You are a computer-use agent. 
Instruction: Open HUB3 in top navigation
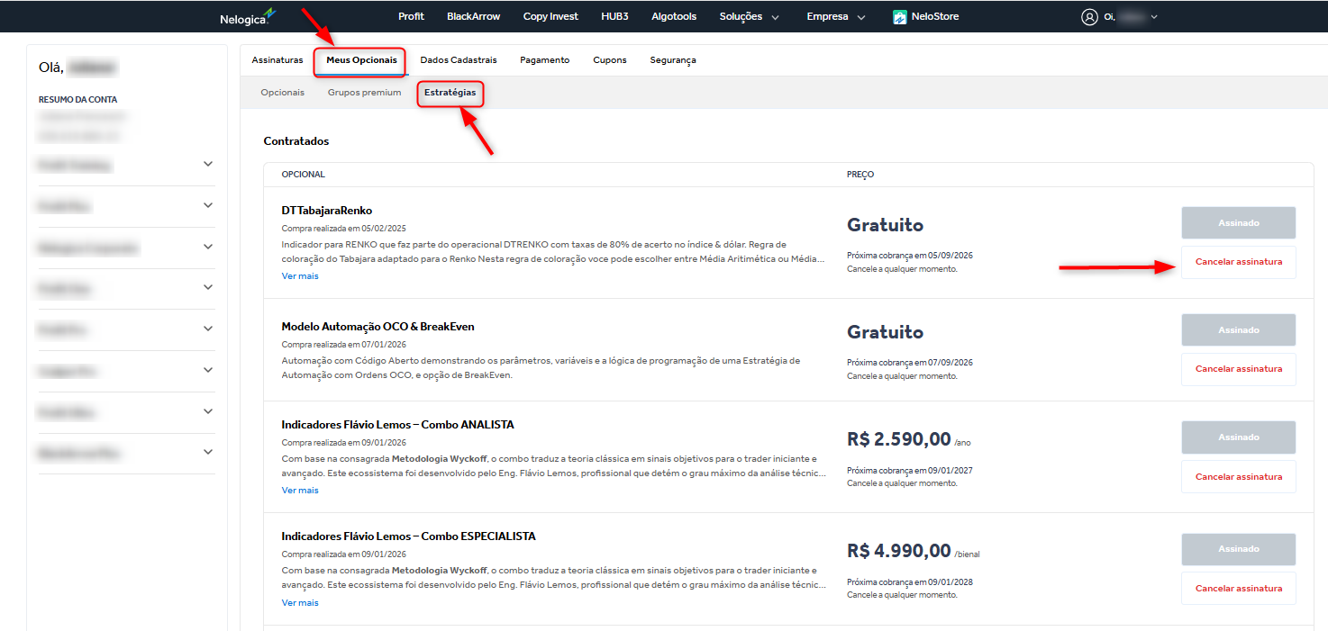615,16
